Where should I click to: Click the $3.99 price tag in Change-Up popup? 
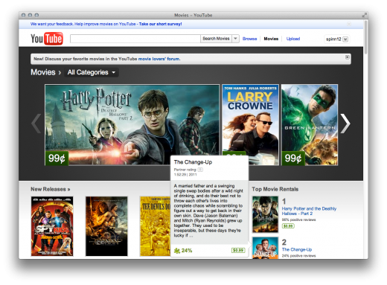pos(238,250)
